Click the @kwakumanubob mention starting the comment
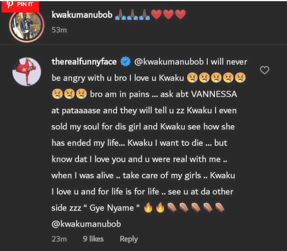The width and height of the screenshot is (287, 251). 169,62
